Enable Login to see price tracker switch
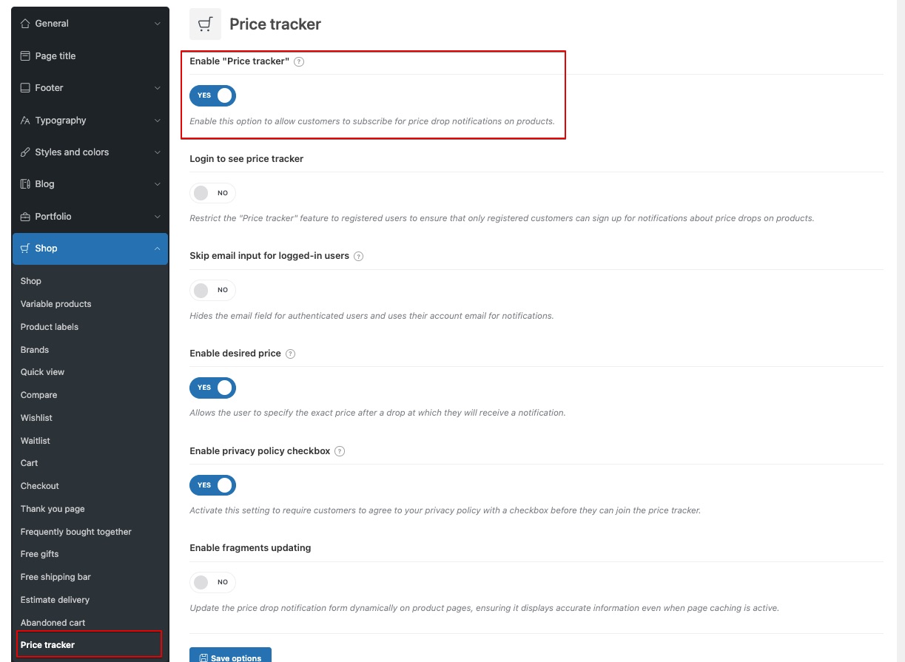Image resolution: width=905 pixels, height=662 pixels. coord(213,193)
